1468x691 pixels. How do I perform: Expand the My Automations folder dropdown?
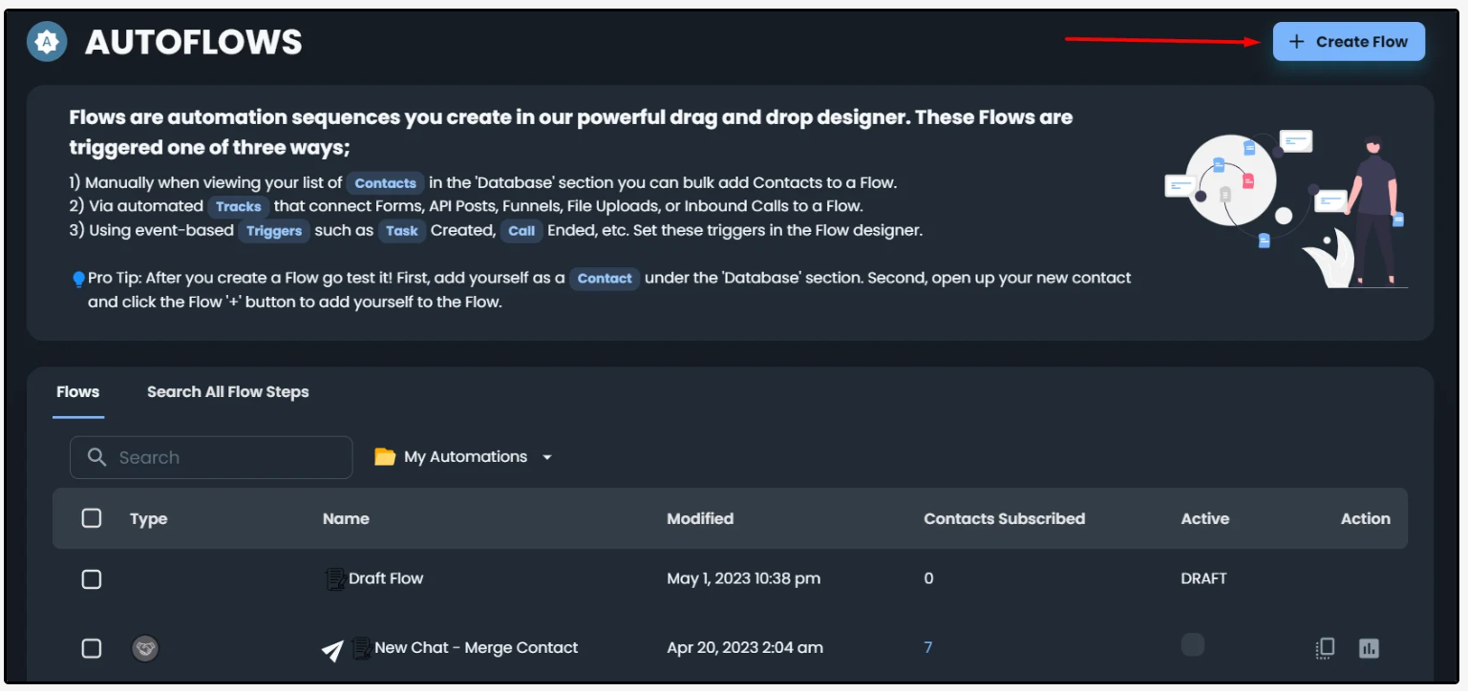[547, 457]
